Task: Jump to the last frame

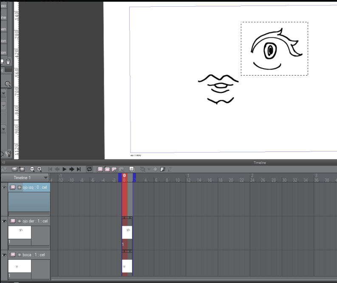Action: 79,169
